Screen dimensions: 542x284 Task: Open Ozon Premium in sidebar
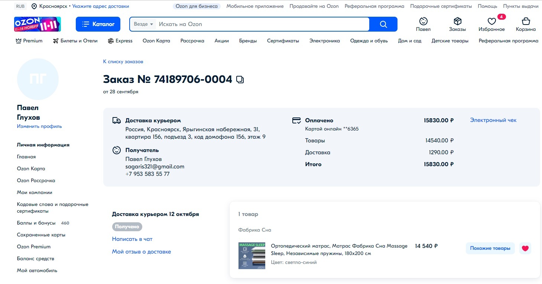pyautogui.click(x=34, y=247)
